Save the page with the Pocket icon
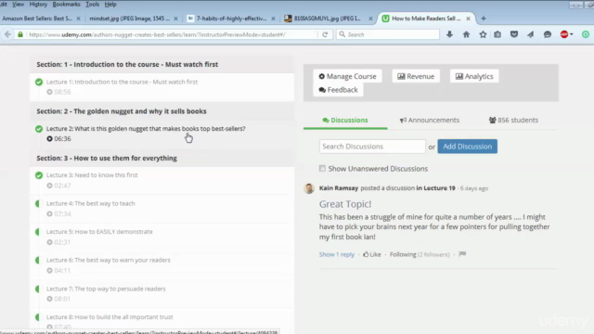The height and width of the screenshot is (334, 594). [514, 34]
